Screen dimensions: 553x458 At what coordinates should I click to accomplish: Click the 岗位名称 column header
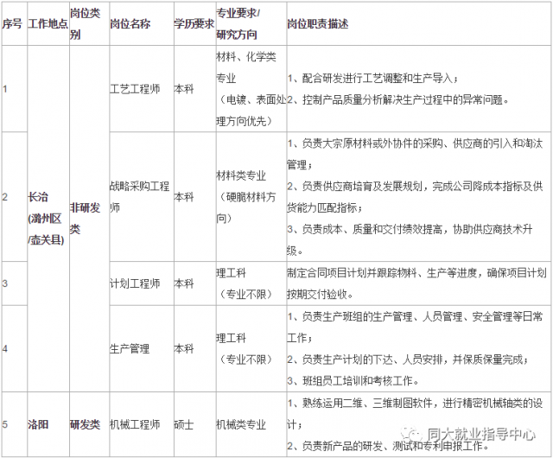pyautogui.click(x=131, y=24)
